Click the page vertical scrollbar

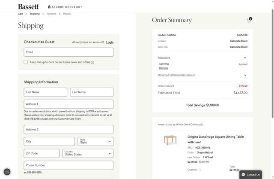pos(273,63)
